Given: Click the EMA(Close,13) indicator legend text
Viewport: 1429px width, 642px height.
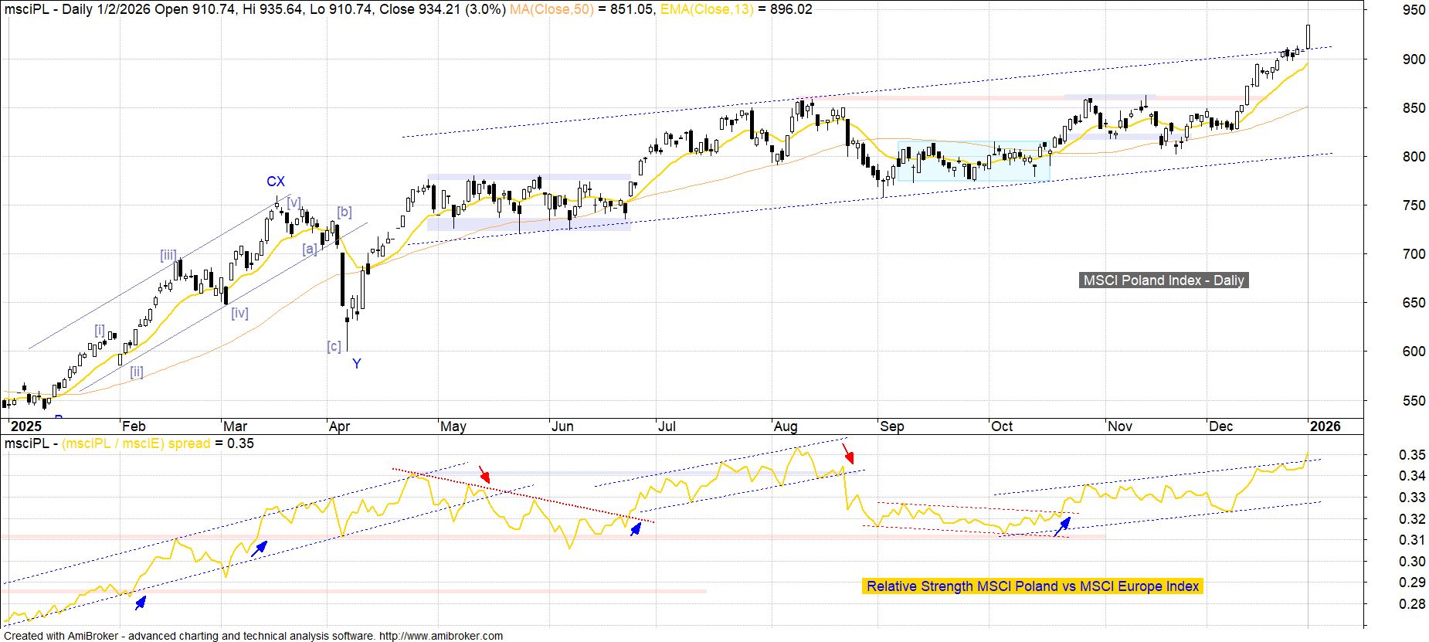Looking at the screenshot, I should point(706,9).
